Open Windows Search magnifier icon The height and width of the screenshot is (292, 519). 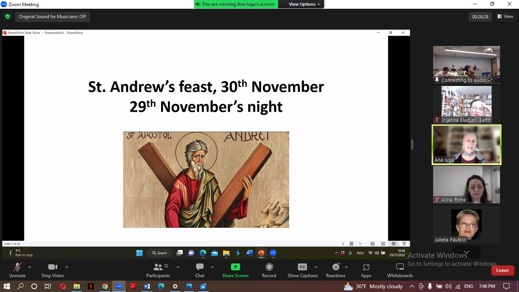pos(21,286)
